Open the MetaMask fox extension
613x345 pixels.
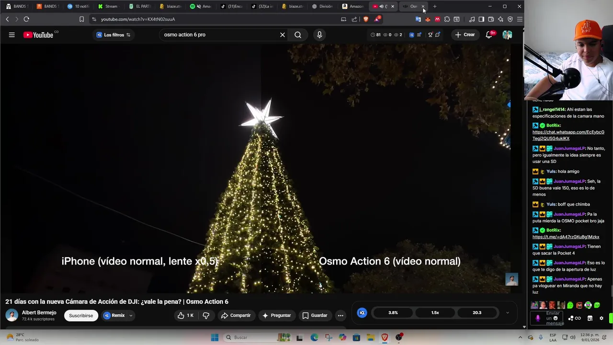point(428,19)
